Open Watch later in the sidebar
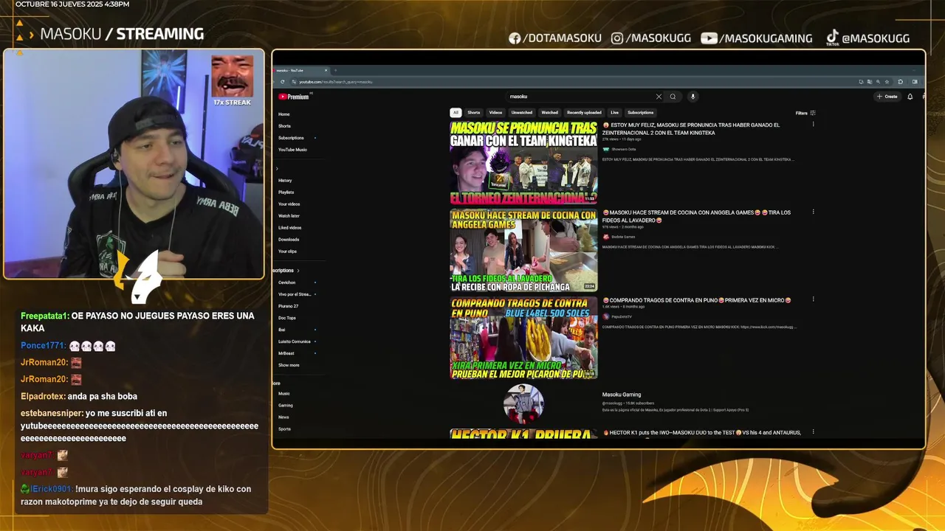This screenshot has height=531, width=945. click(x=289, y=216)
